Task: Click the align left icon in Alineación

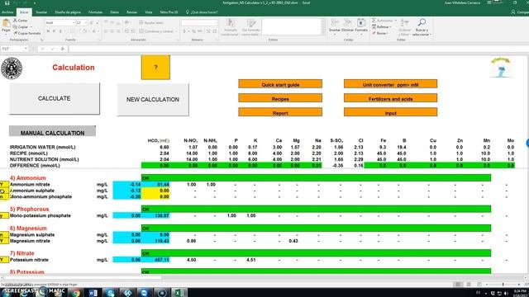Action: [x=106, y=31]
